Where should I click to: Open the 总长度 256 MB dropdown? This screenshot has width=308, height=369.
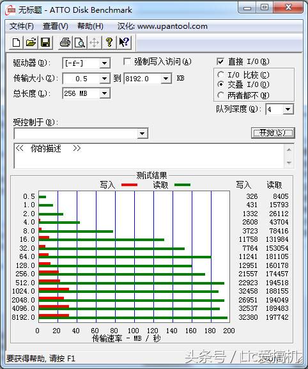click(x=104, y=93)
